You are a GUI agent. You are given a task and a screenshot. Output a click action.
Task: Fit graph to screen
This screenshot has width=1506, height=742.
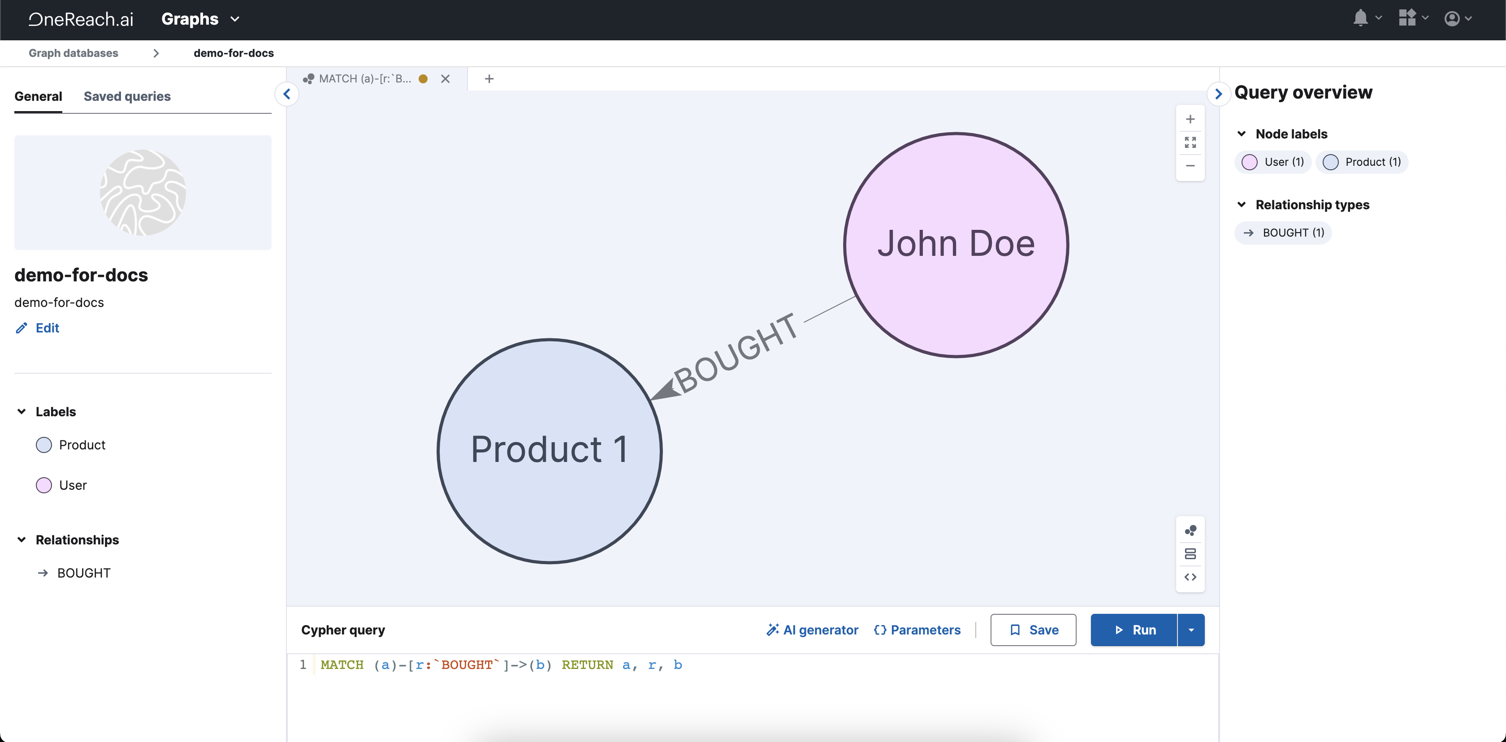pyautogui.click(x=1190, y=142)
